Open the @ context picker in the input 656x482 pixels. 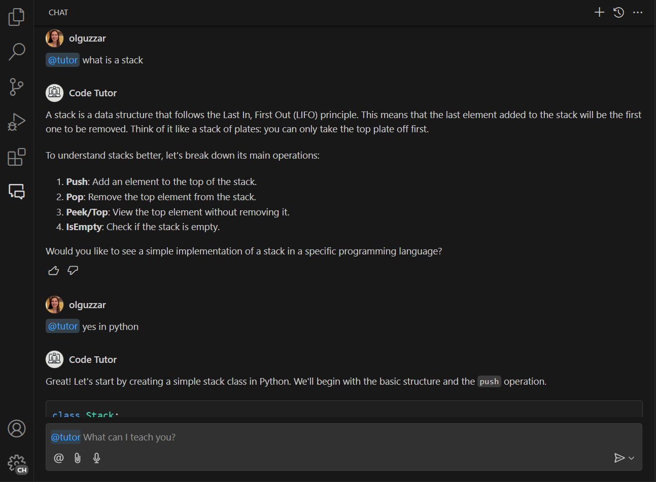point(58,458)
